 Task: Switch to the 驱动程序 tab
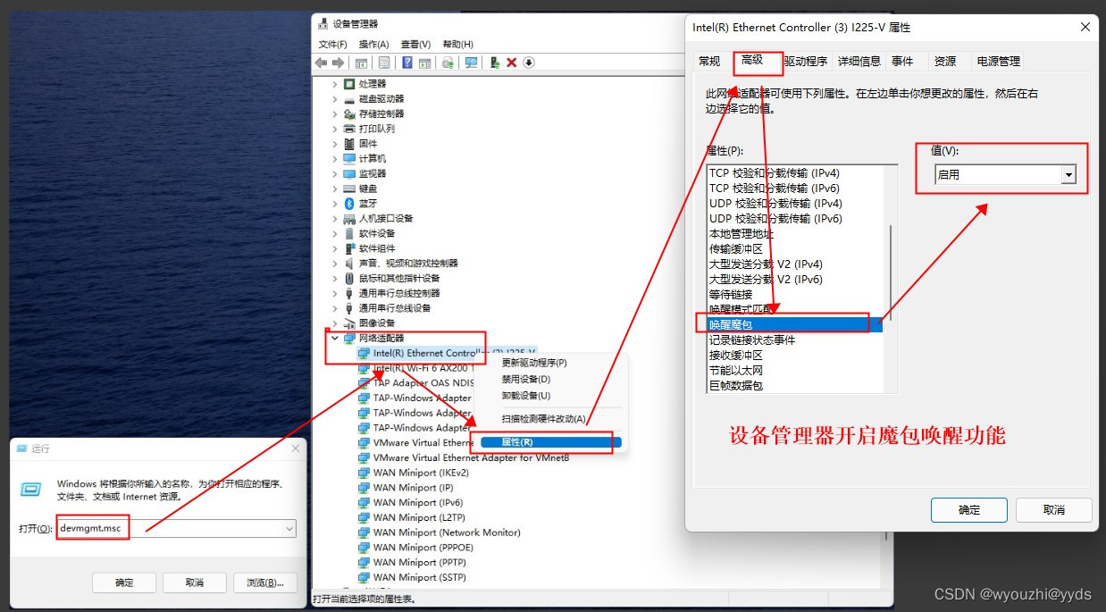coord(808,61)
